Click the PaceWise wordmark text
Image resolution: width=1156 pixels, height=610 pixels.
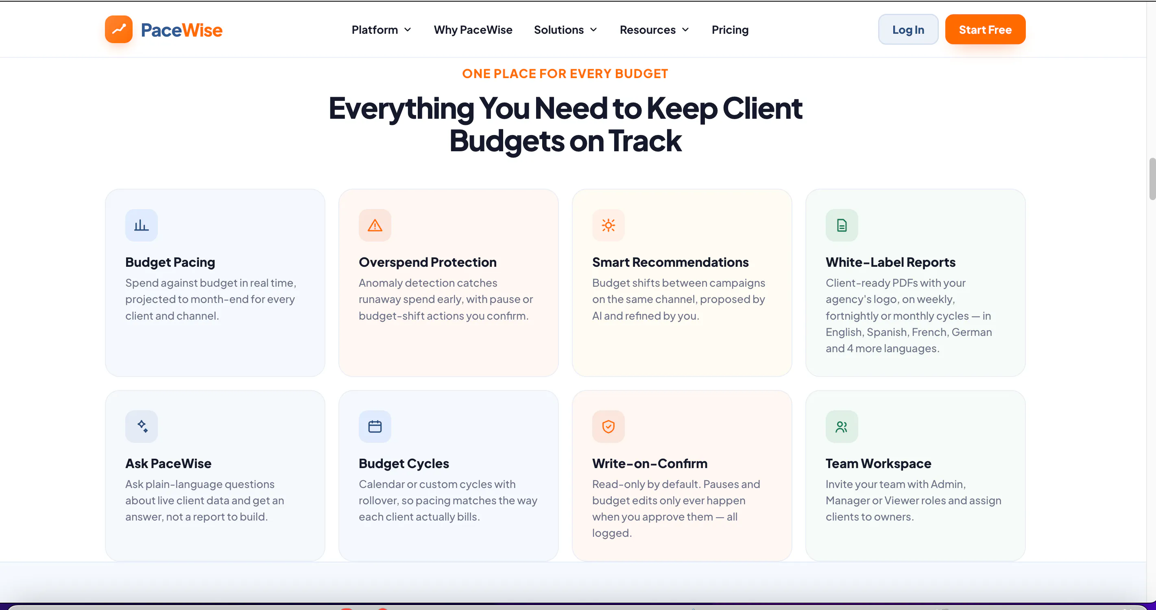[x=181, y=30]
